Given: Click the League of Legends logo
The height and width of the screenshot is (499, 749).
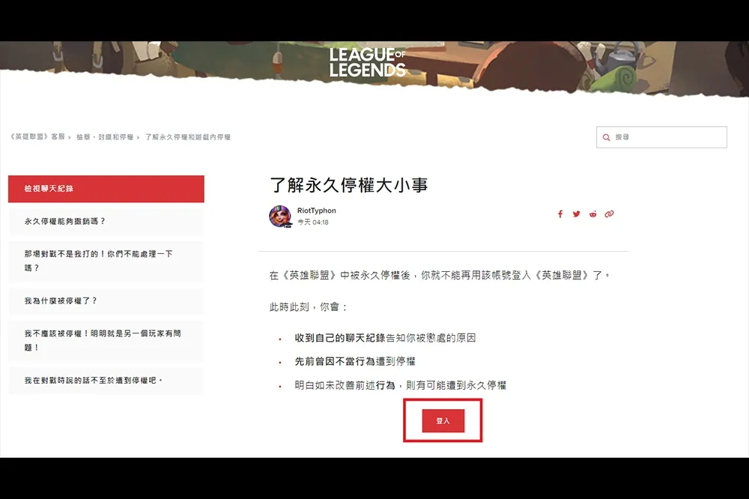Looking at the screenshot, I should [367, 62].
